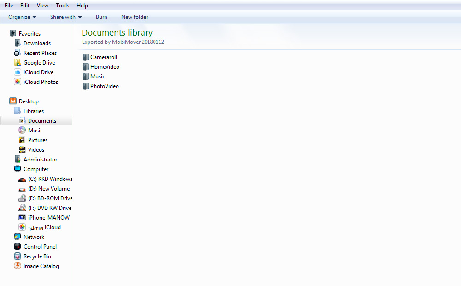This screenshot has width=461, height=286.
Task: Open iCloud Photos in Favorites
Action: point(40,82)
